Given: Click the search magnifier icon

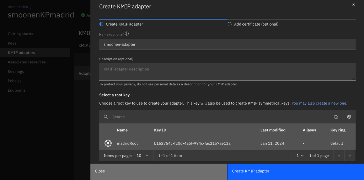Looking at the screenshot, I should (x=106, y=117).
